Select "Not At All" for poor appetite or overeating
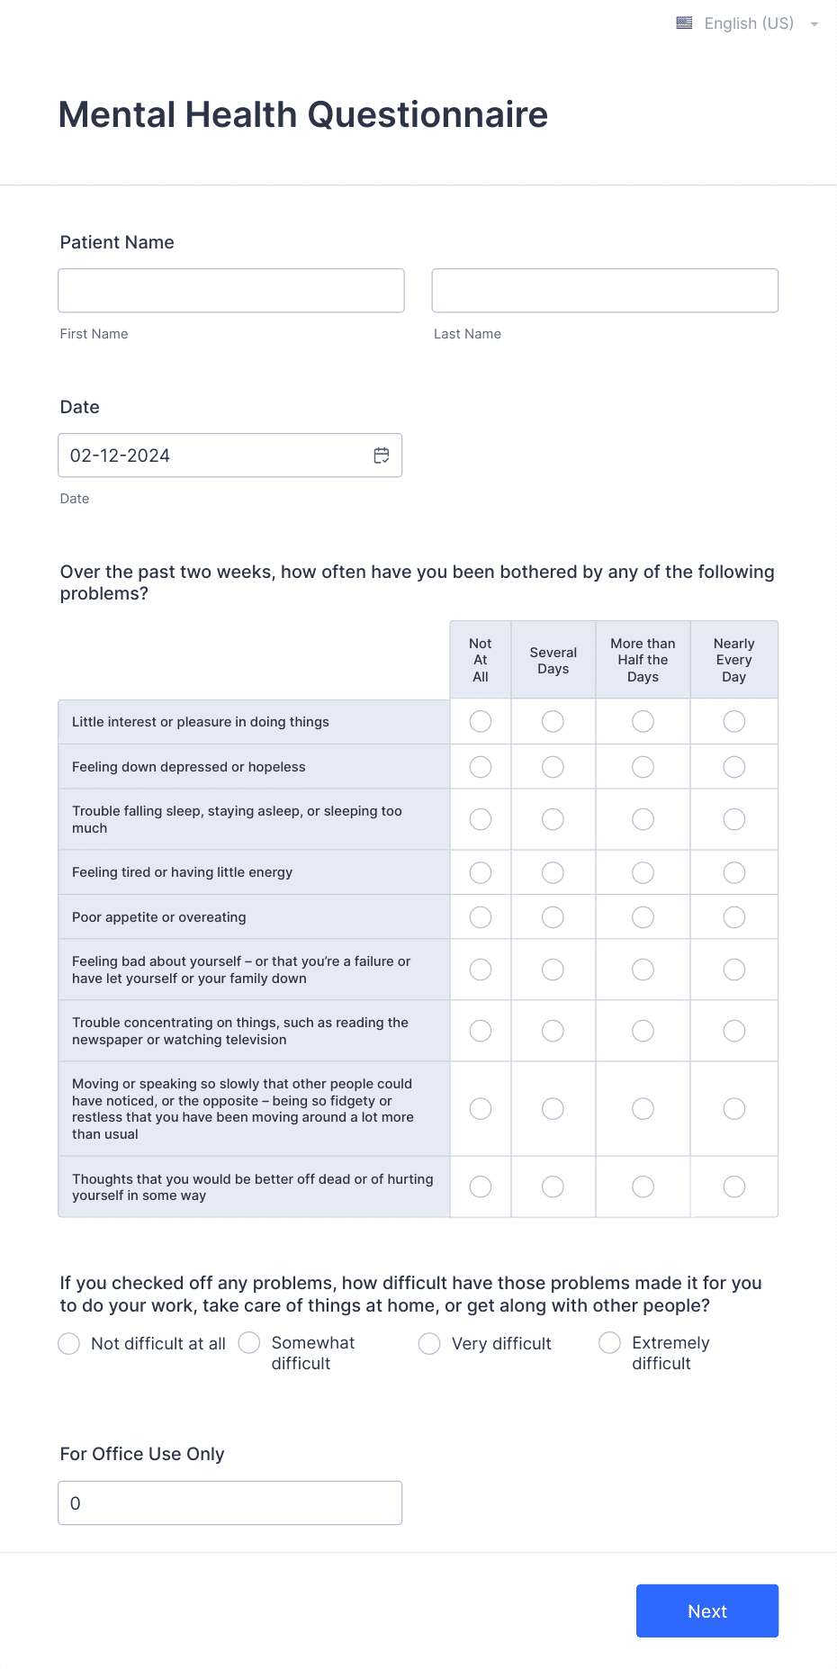837x1669 pixels. 480,916
